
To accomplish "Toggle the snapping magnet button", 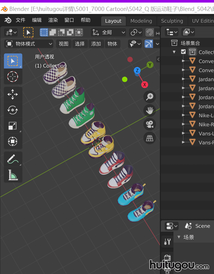I will click(149, 33).
